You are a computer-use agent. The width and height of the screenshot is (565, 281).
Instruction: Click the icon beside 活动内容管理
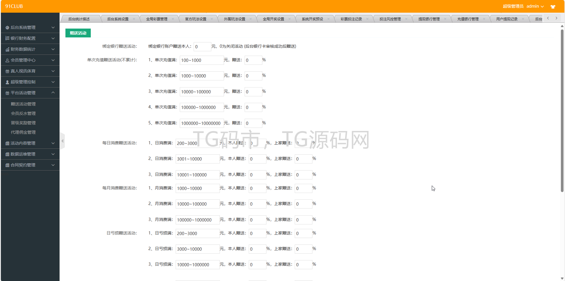[7, 143]
